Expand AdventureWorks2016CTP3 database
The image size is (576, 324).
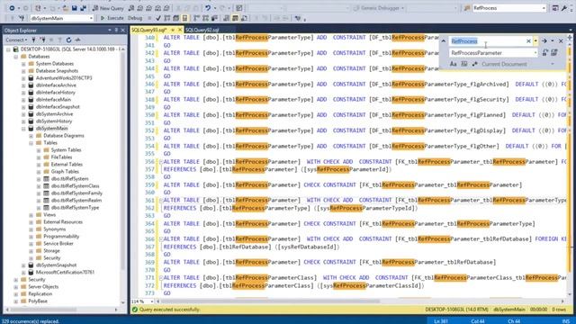tap(23, 78)
